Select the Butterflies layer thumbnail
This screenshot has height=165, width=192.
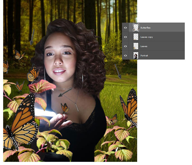pyautogui.click(x=136, y=27)
